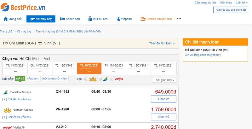252x129 pixels.
Task: Expand Thay đổi tìm kiếm
Action: point(162,44)
